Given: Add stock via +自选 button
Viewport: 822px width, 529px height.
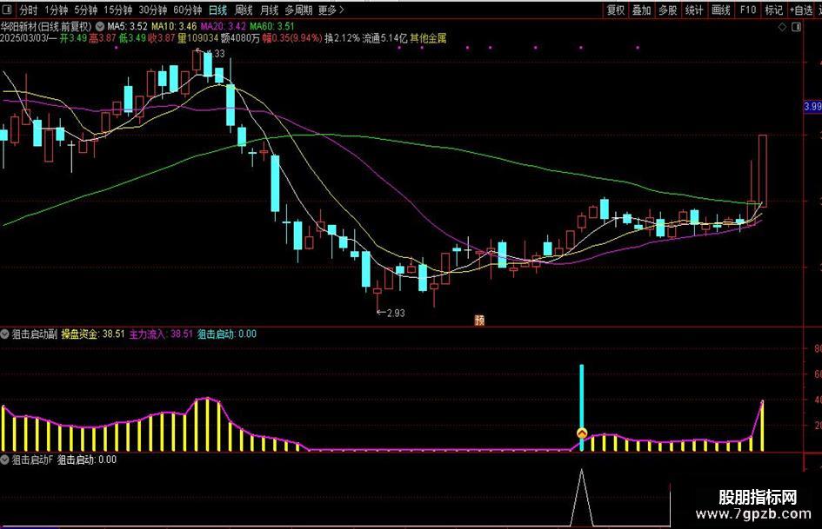Looking at the screenshot, I should (801, 10).
